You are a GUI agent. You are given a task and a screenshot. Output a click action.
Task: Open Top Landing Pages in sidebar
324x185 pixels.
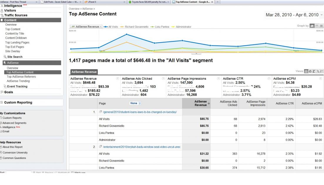17,43
